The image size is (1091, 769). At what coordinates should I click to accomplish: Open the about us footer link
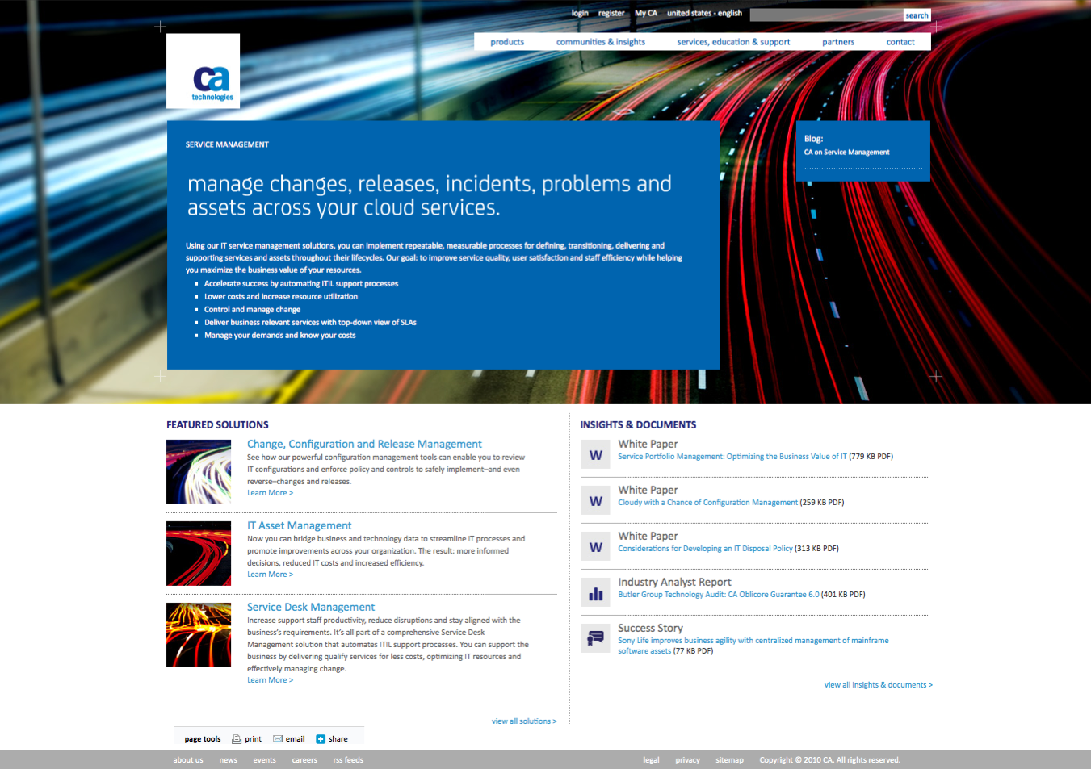tap(188, 760)
